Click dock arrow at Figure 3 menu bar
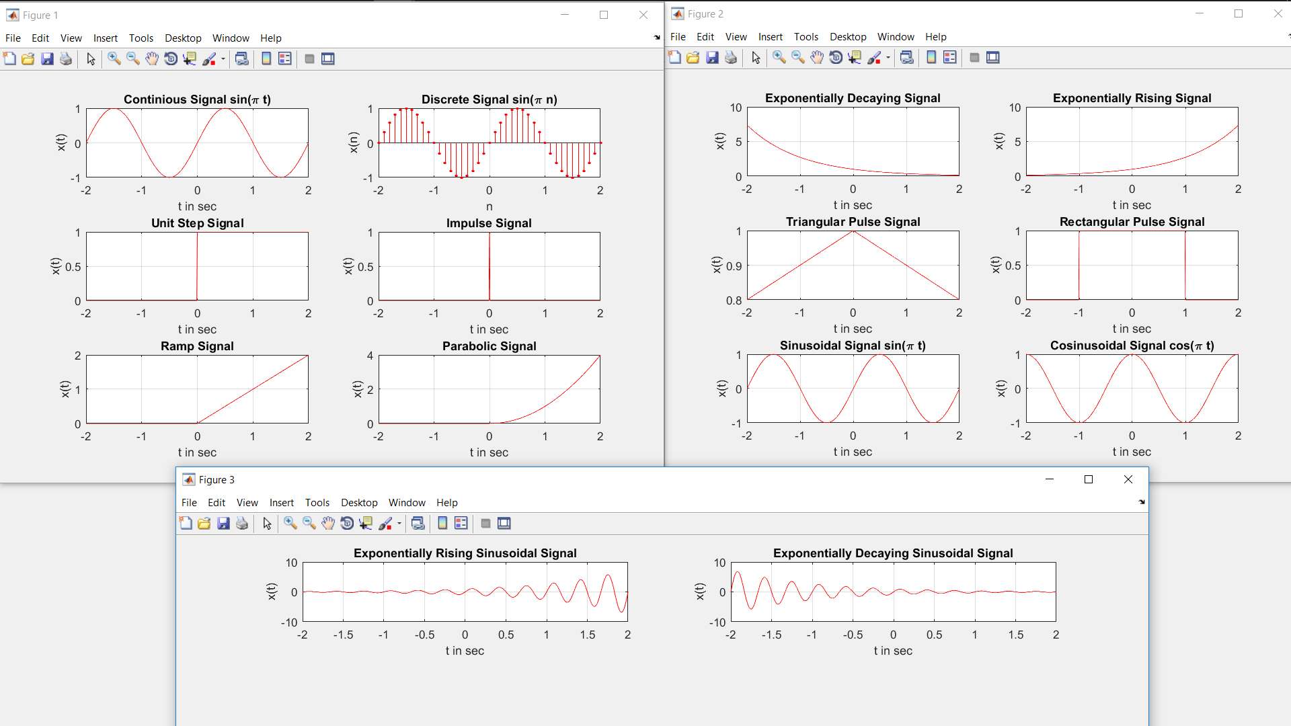This screenshot has width=1291, height=726. pyautogui.click(x=1142, y=502)
